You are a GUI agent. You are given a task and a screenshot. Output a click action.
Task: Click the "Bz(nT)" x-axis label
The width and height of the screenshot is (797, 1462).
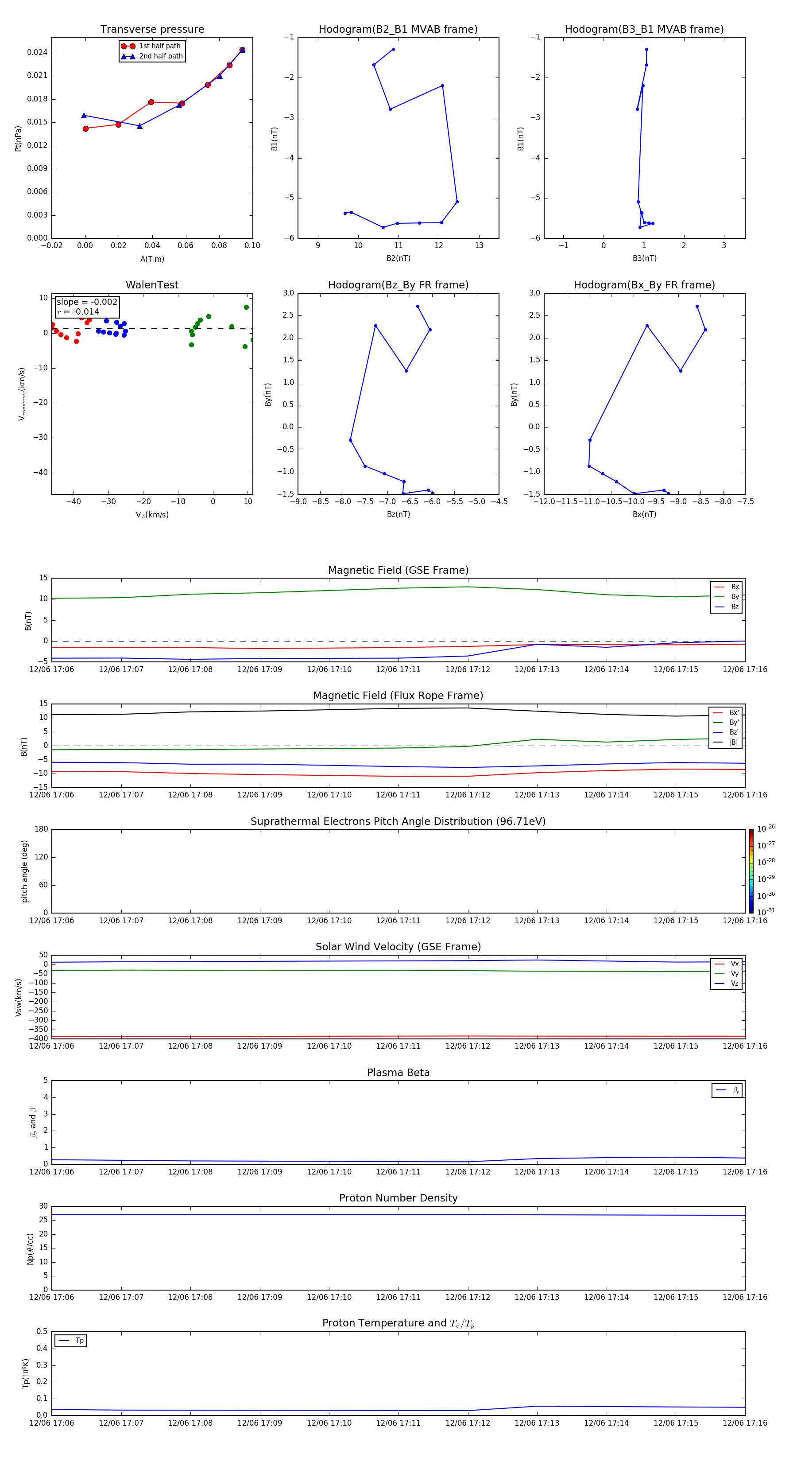tap(398, 514)
